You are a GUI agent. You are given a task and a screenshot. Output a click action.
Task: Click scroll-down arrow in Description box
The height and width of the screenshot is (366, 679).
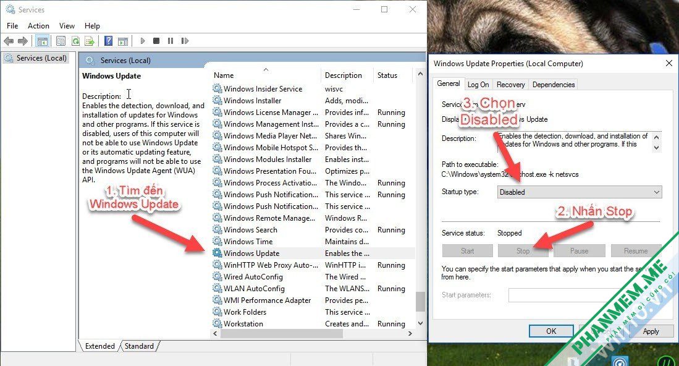tap(657, 148)
